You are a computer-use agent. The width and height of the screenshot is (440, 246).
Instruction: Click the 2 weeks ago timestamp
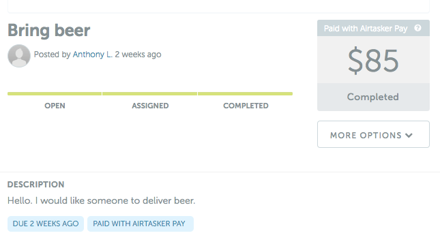pyautogui.click(x=138, y=55)
